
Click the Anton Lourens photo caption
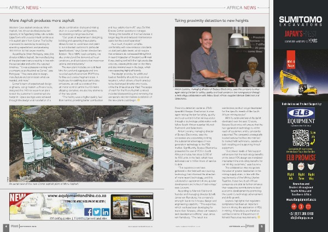click(217, 94)
